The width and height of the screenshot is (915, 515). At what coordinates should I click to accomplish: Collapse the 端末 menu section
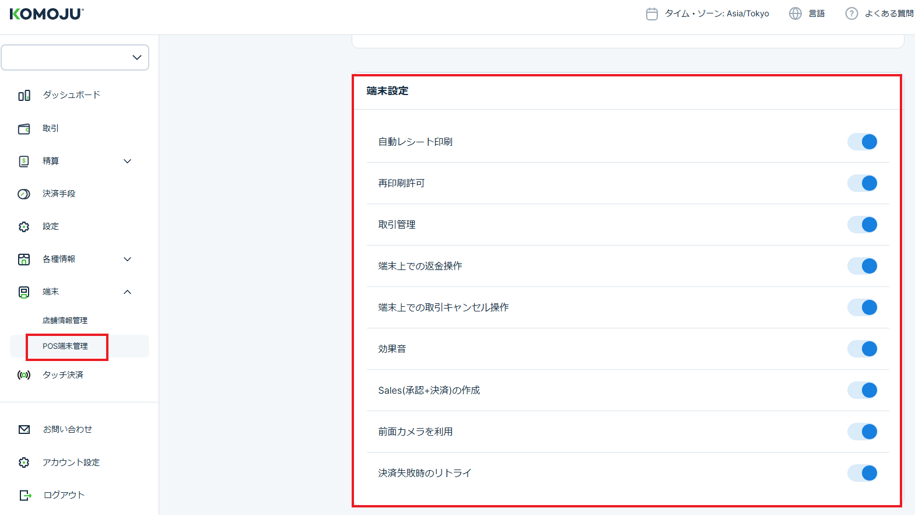point(128,292)
